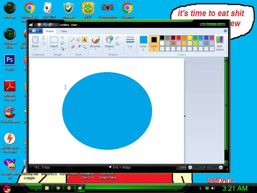Open the Shape outline dropdown

click(x=118, y=38)
